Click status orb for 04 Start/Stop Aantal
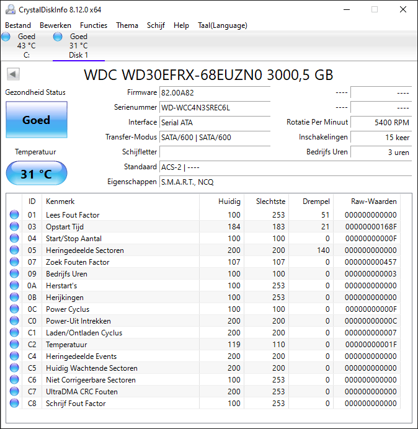Image resolution: width=418 pixels, height=429 pixels. (14, 238)
